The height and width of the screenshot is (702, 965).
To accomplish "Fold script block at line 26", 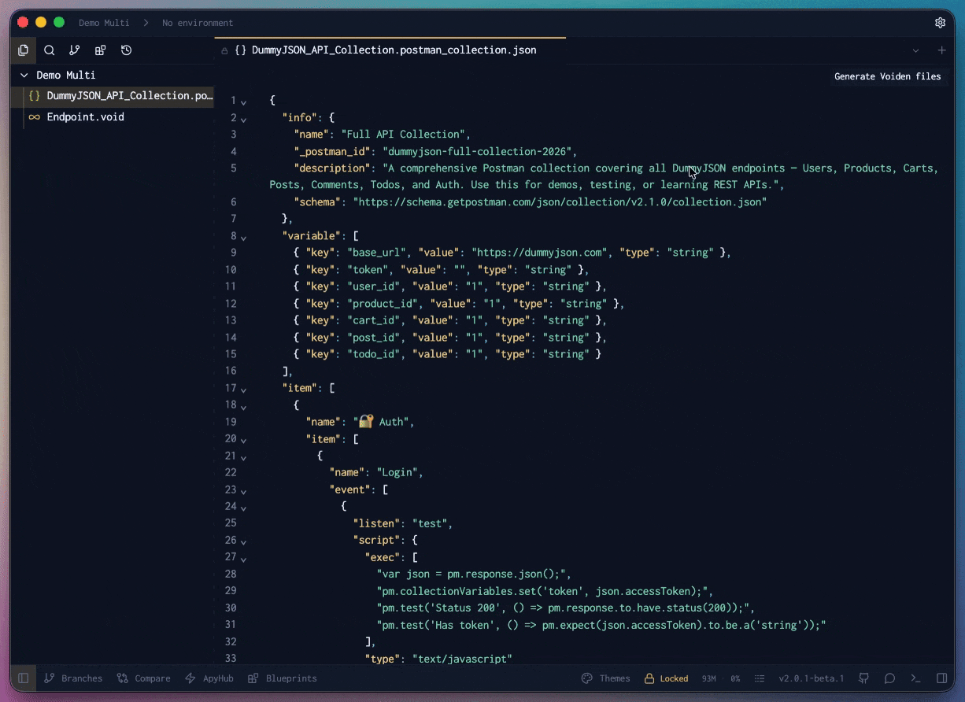I will (x=243, y=542).
